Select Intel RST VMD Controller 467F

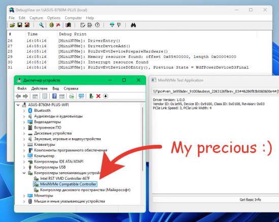[65, 178]
